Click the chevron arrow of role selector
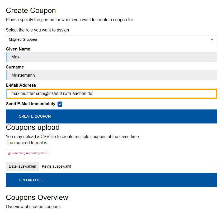The height and width of the screenshot is (211, 222). 212,40
